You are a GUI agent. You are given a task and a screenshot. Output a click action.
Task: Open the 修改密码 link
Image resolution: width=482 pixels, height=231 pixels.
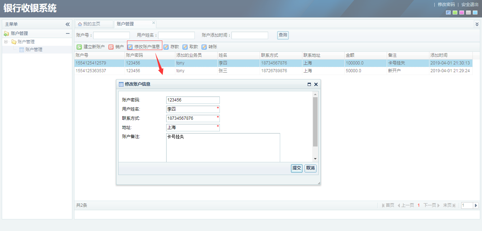(x=446, y=5)
